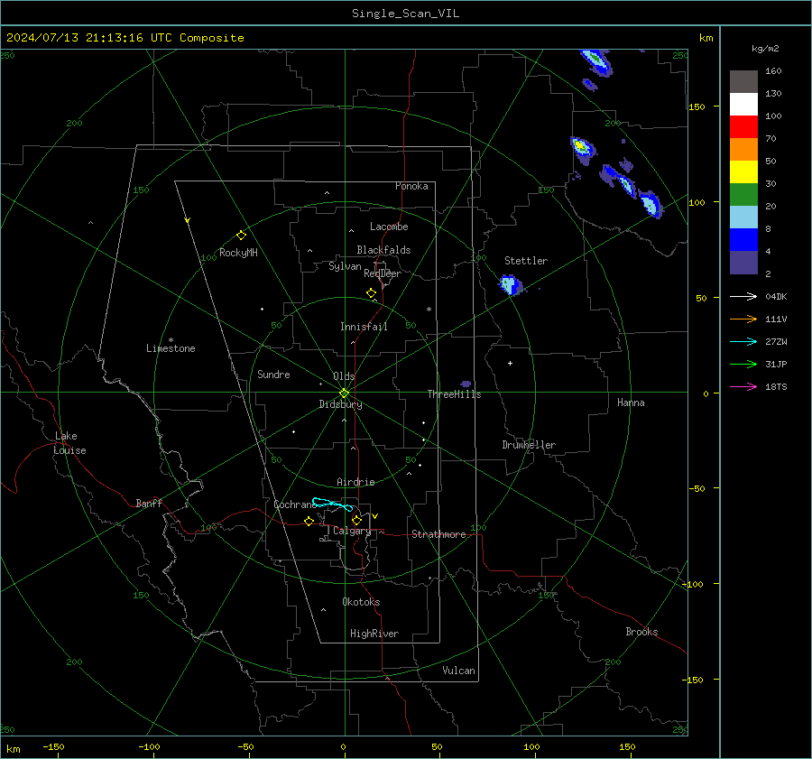Screen dimensions: 812x759
Task: Pick the gray 130-160 legend color swatch
Action: [x=743, y=82]
